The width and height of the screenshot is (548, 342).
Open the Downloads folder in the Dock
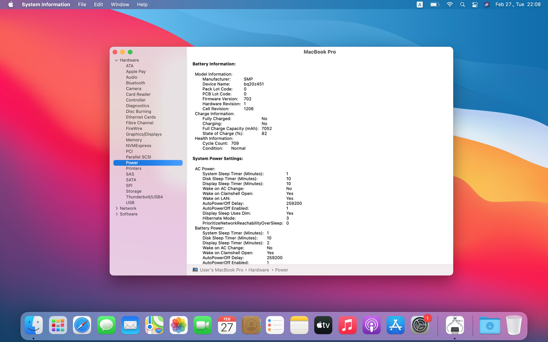(x=490, y=325)
